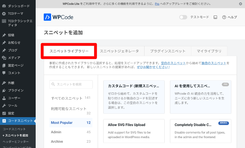Screen dimensions: 245x148
Task: Switch to プラグインスニペット tab
Action: [x=168, y=51]
